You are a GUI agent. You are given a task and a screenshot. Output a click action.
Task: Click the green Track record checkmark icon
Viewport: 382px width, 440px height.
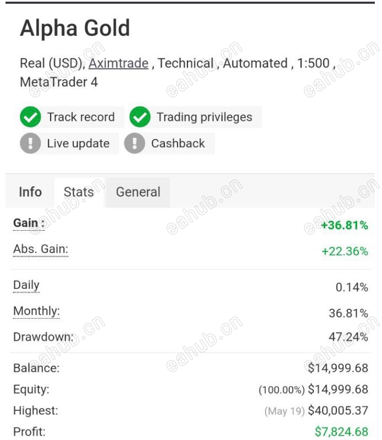pyautogui.click(x=30, y=117)
